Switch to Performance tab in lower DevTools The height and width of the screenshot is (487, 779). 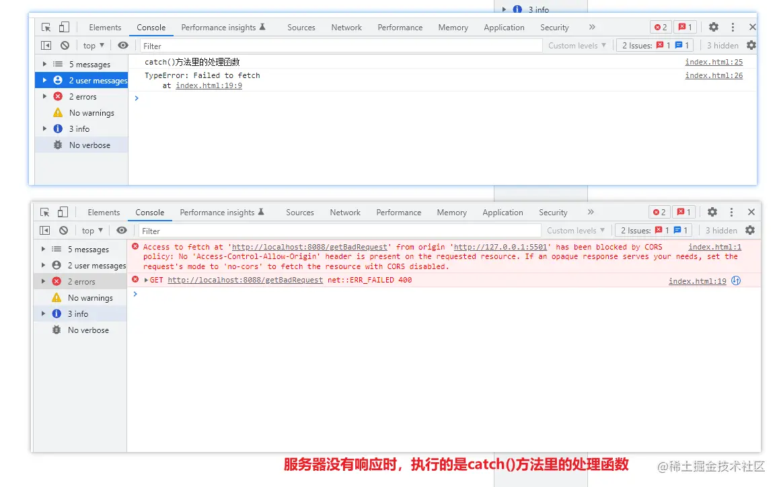click(398, 212)
